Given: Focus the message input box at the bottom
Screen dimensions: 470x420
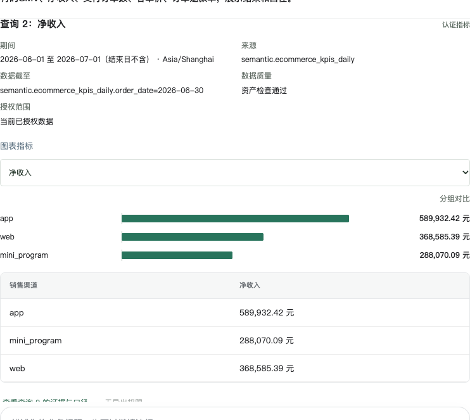Looking at the screenshot, I should pos(235,414).
